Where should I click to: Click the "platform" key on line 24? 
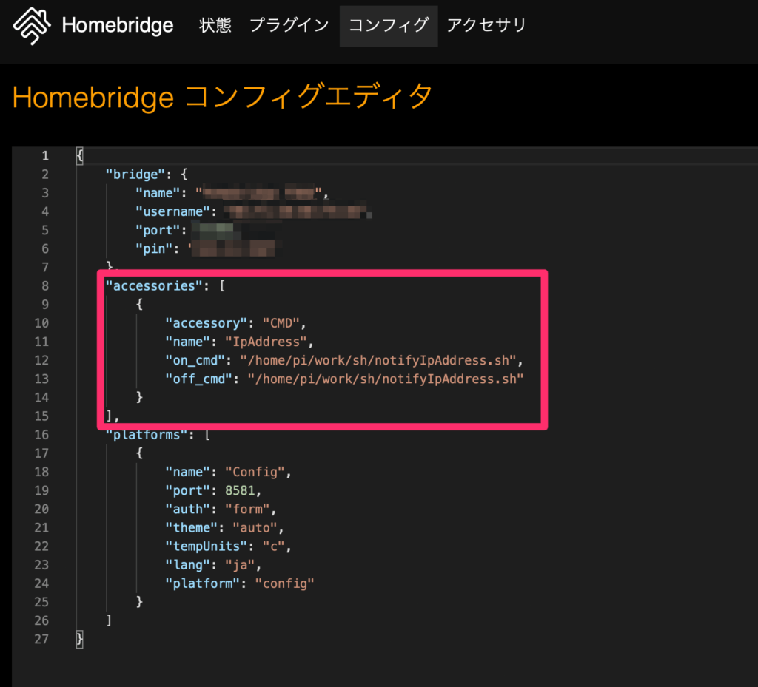click(x=203, y=583)
